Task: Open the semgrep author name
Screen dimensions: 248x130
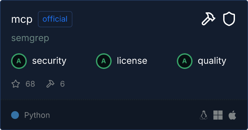Action: pos(30,38)
